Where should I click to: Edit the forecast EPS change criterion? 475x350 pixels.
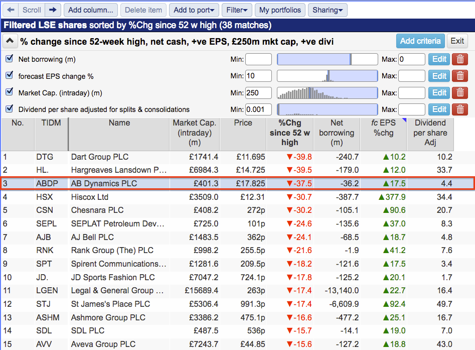click(439, 76)
